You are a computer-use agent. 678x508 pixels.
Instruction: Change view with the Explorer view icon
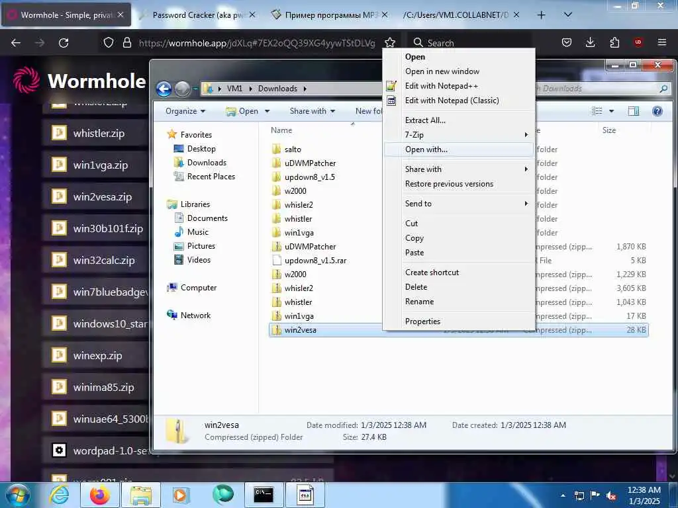[x=597, y=111]
